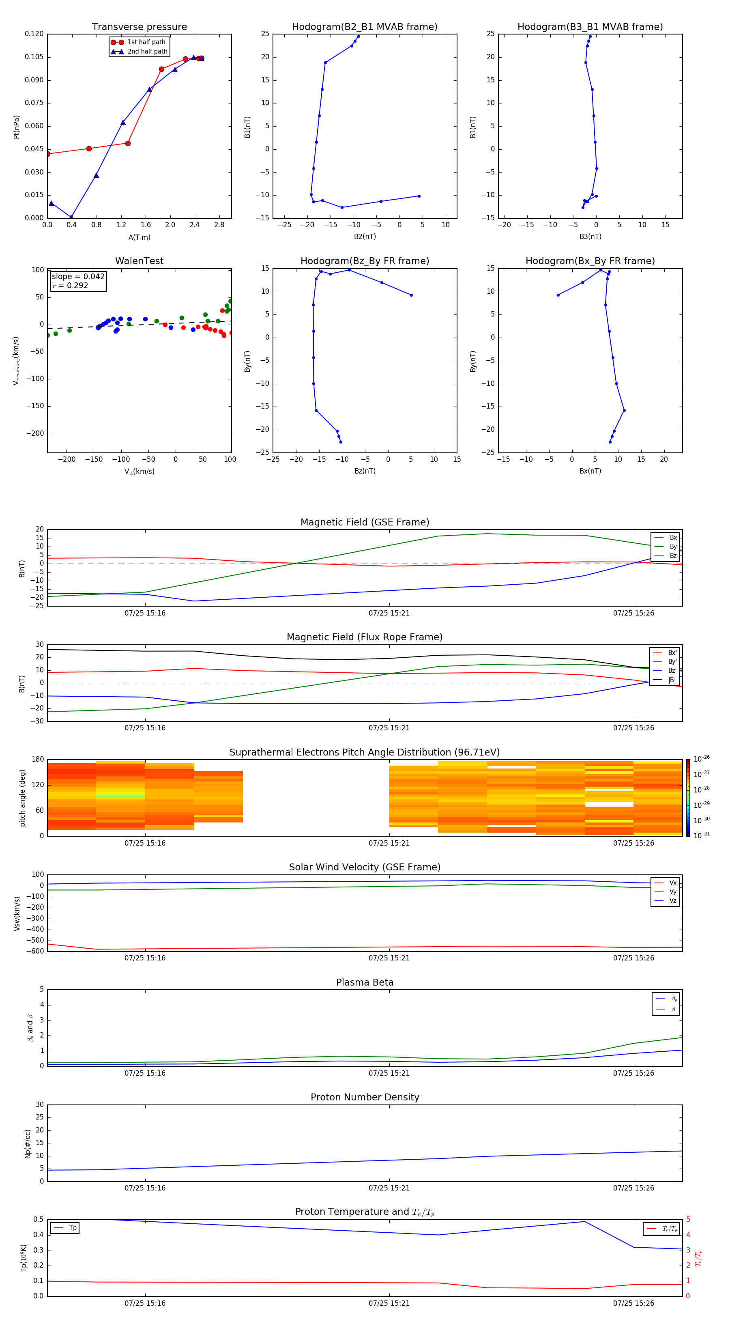The image size is (730, 1339).
Task: Click the red 'Te/Tp' legend entry
Action: click(661, 1229)
